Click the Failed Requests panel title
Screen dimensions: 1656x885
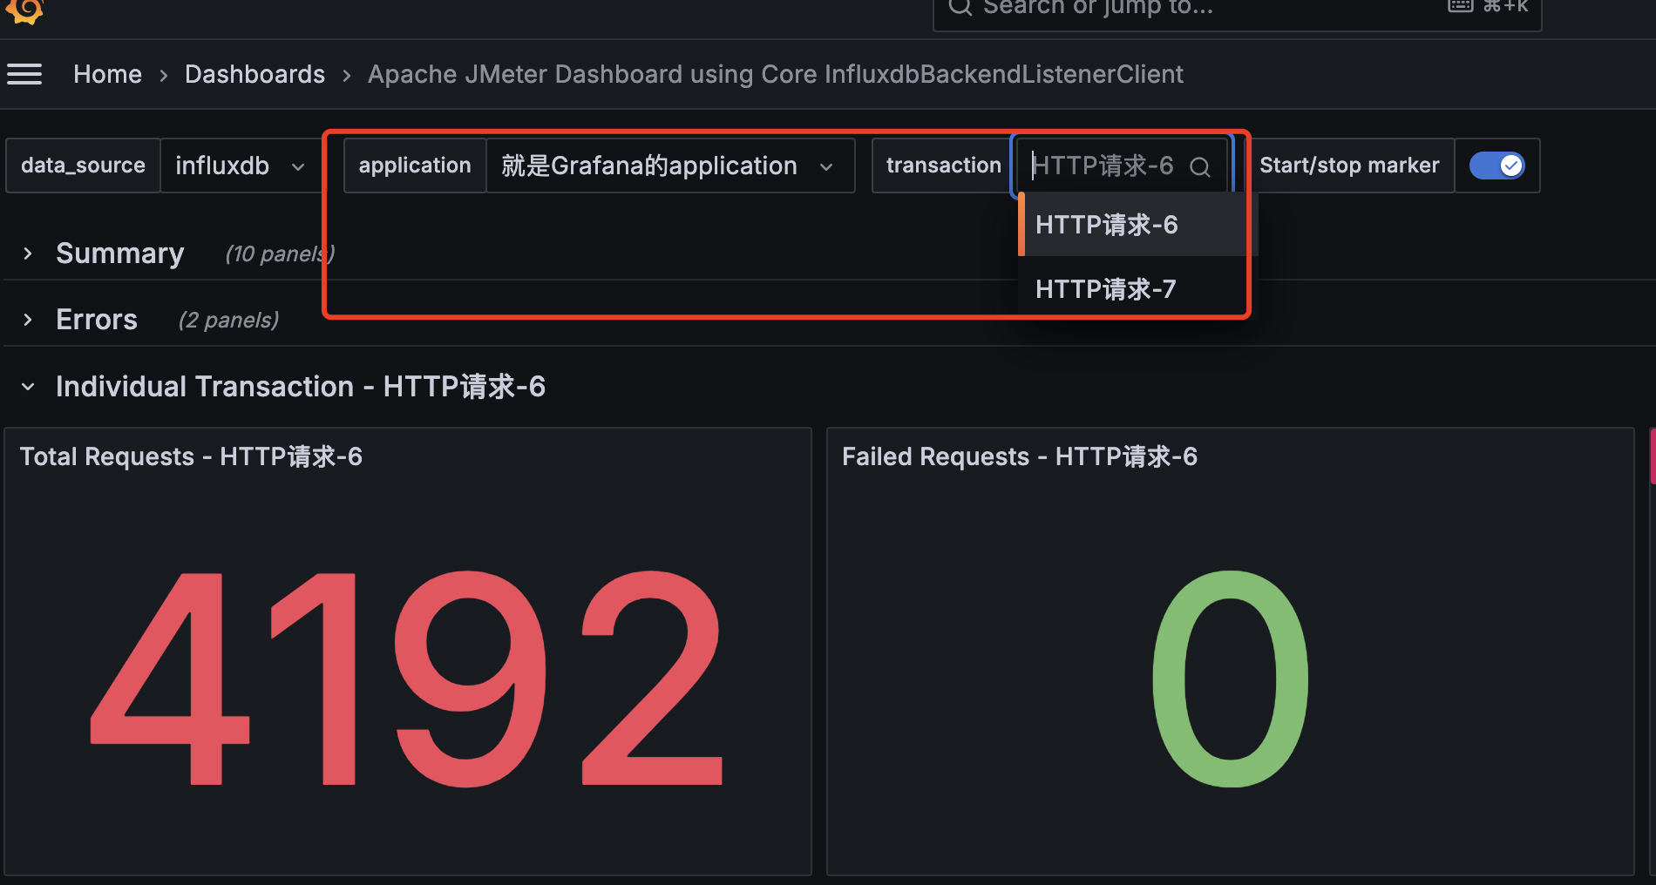(1019, 456)
